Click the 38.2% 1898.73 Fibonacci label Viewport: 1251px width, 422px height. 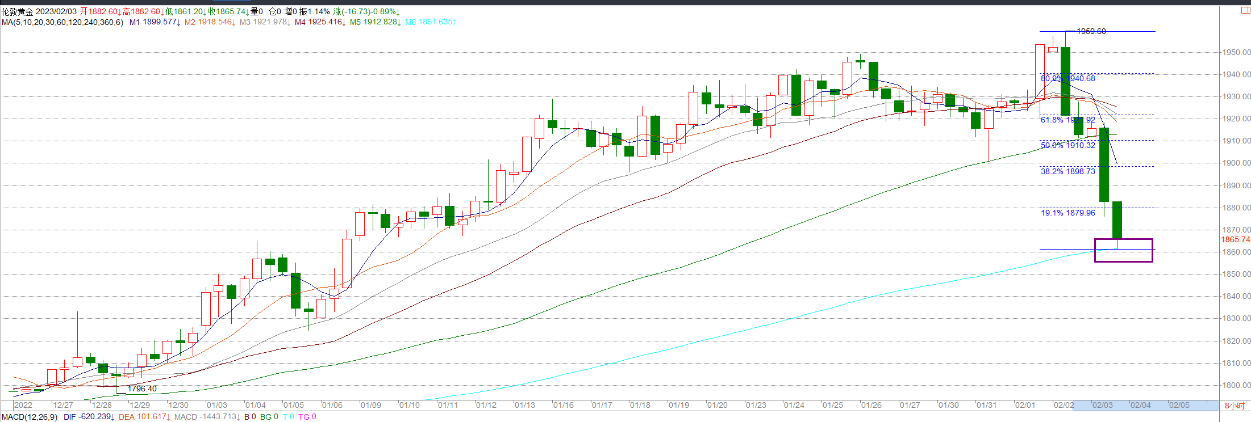[x=1068, y=171]
